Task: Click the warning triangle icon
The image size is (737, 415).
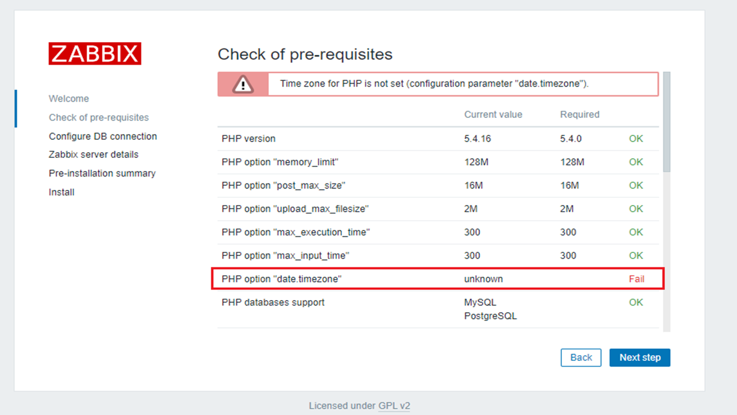Action: [x=243, y=84]
